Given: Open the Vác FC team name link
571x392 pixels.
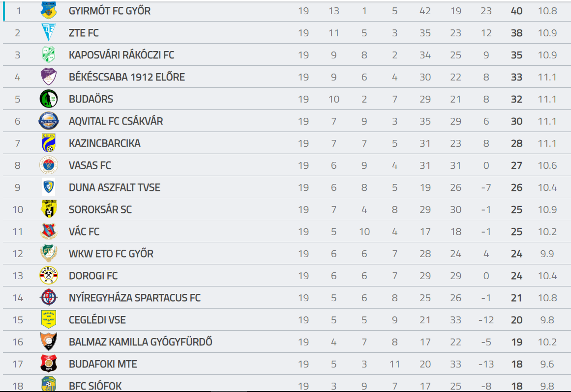Looking at the screenshot, I should pos(84,232).
